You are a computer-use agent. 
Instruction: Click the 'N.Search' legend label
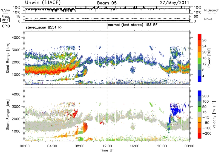point(211,10)
